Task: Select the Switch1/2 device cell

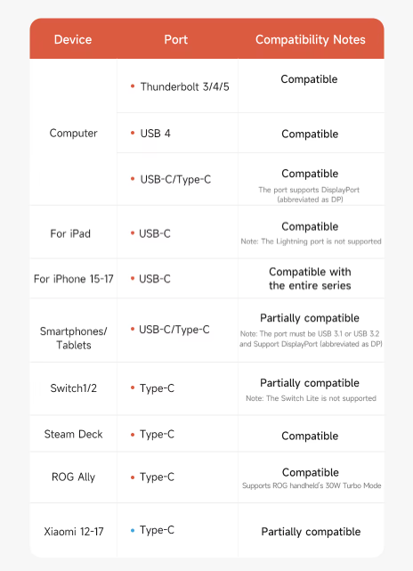Action: point(74,388)
